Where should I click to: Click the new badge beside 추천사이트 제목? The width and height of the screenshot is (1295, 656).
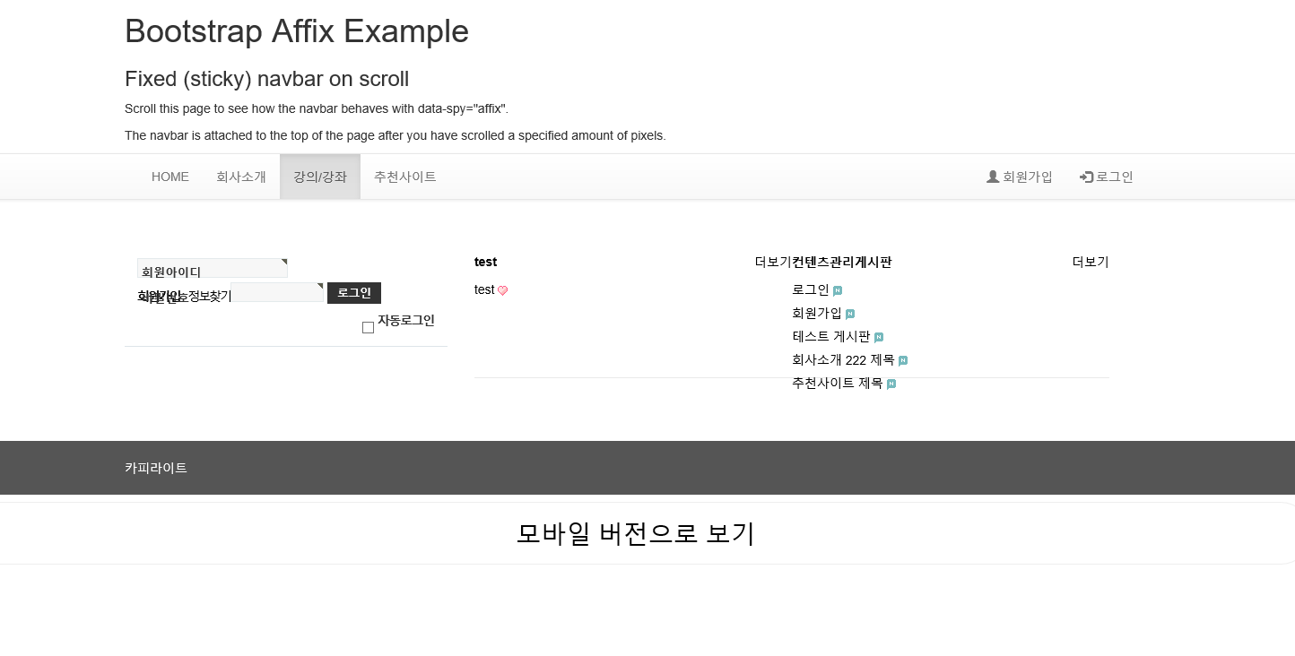(x=891, y=384)
